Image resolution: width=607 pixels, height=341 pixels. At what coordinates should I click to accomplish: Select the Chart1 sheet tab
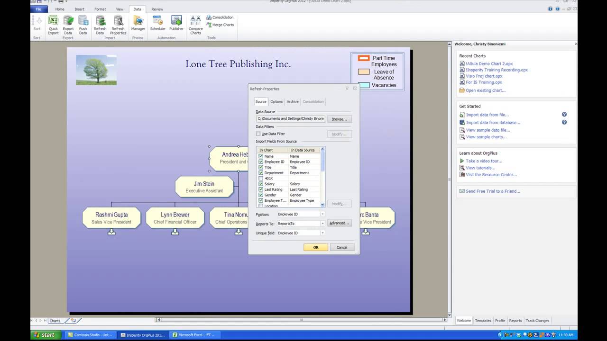55,321
